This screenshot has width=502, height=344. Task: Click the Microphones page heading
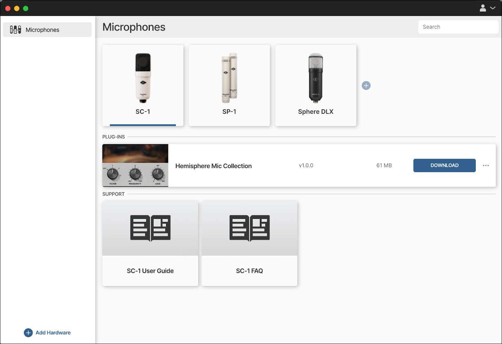click(x=134, y=27)
